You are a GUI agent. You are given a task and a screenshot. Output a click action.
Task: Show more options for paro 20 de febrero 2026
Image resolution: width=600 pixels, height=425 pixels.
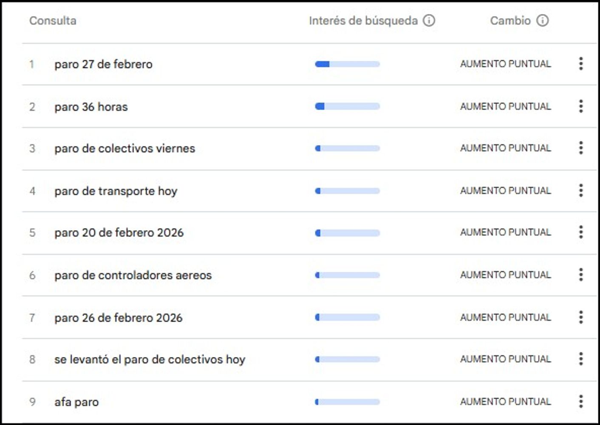pos(581,232)
